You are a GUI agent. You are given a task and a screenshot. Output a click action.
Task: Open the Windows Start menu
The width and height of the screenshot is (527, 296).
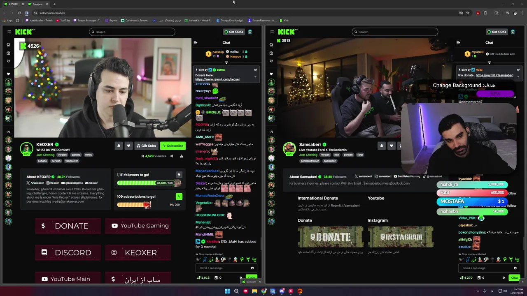point(227,291)
